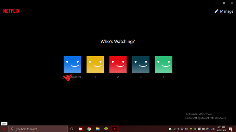Screen dimensions: 236x132
Task: Open the NVIDIA tray icon
Action: [195, 129]
